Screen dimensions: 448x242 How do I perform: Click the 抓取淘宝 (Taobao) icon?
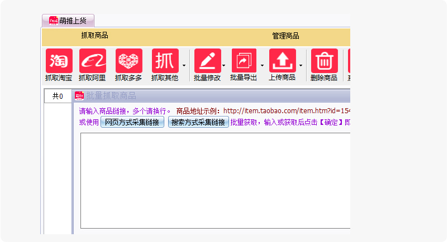(59, 61)
